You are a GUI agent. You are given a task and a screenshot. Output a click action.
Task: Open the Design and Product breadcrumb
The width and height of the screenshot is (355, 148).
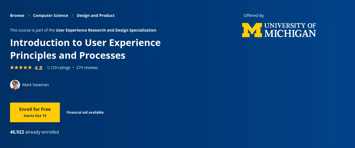[x=96, y=16]
